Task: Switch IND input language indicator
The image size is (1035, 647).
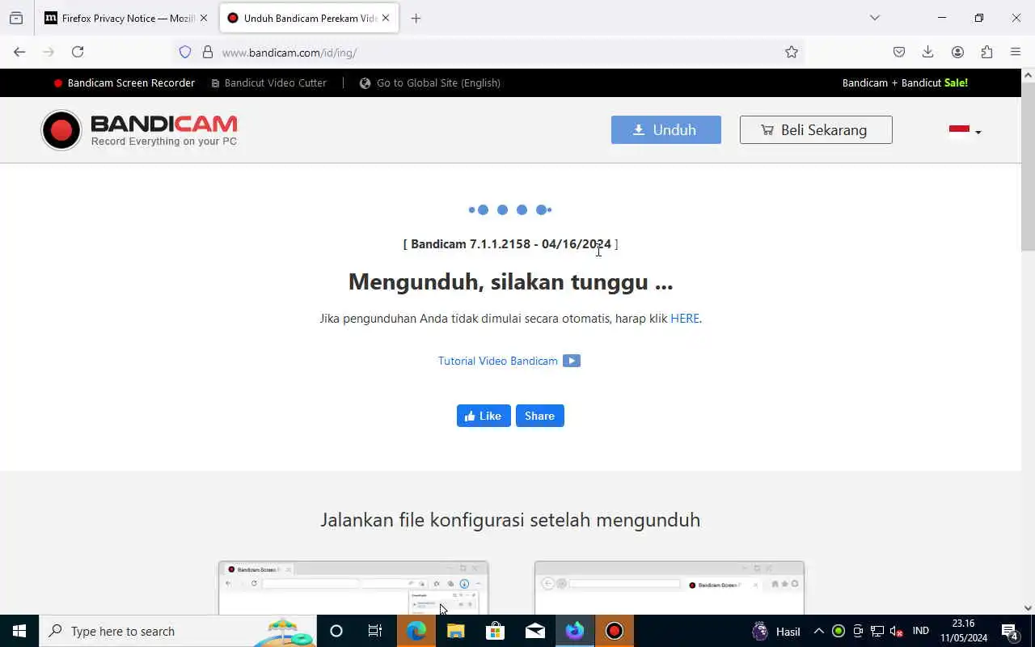Action: coord(921,631)
